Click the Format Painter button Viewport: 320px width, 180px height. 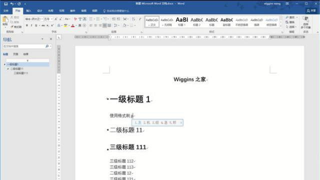(16, 26)
